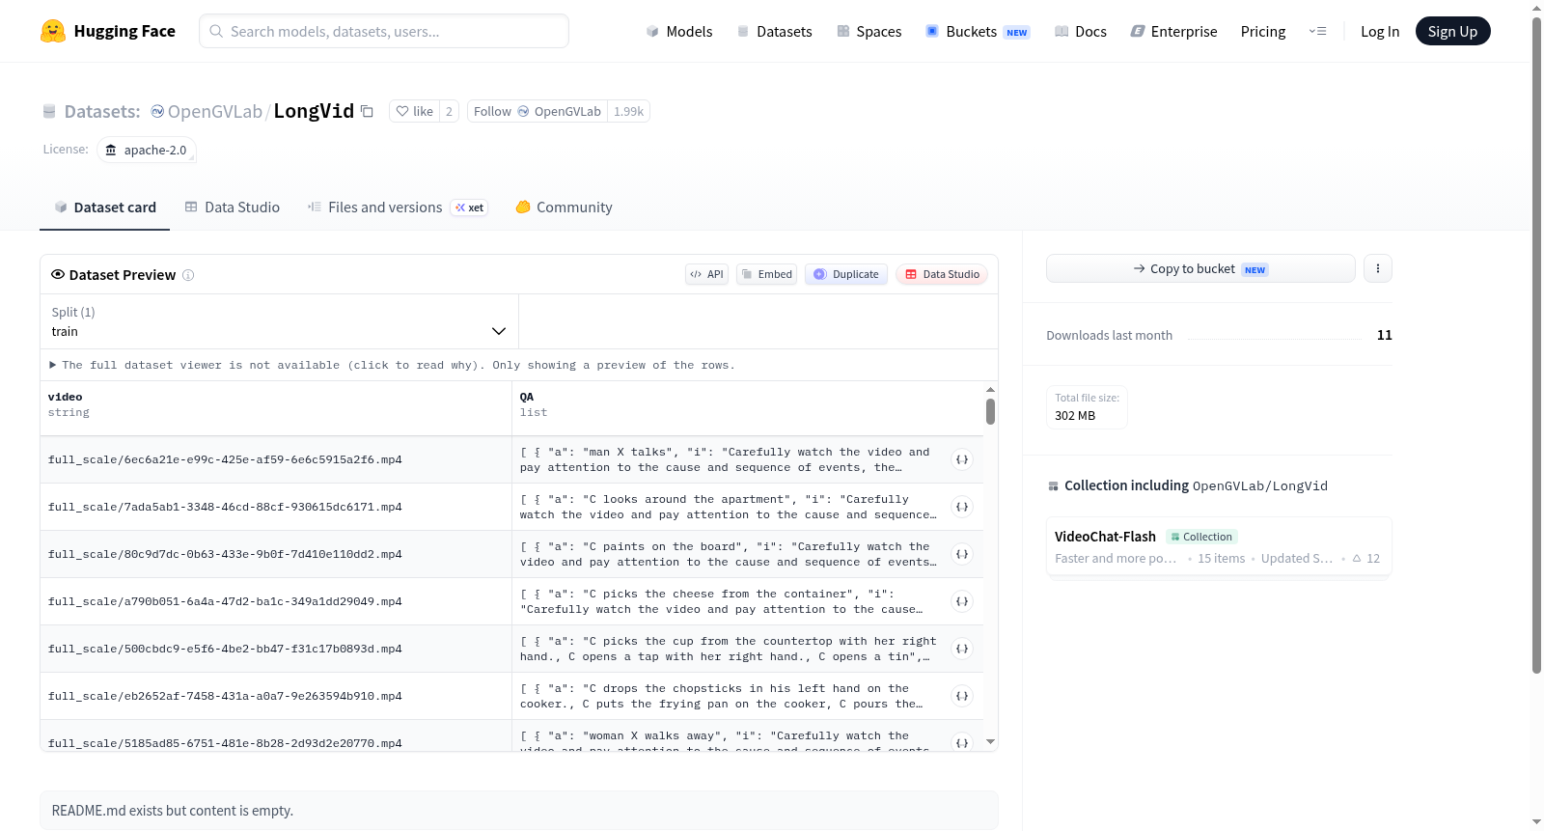The height and width of the screenshot is (831, 1544).
Task: View the 1.99k followers count
Action: 628,111
